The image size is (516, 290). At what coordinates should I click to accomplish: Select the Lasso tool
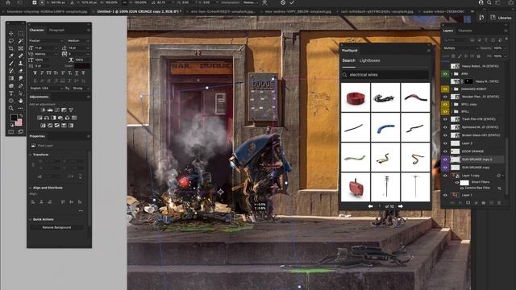click(x=11, y=41)
